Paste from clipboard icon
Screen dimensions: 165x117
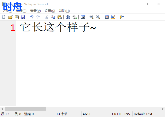pyautogui.click(x=60, y=17)
